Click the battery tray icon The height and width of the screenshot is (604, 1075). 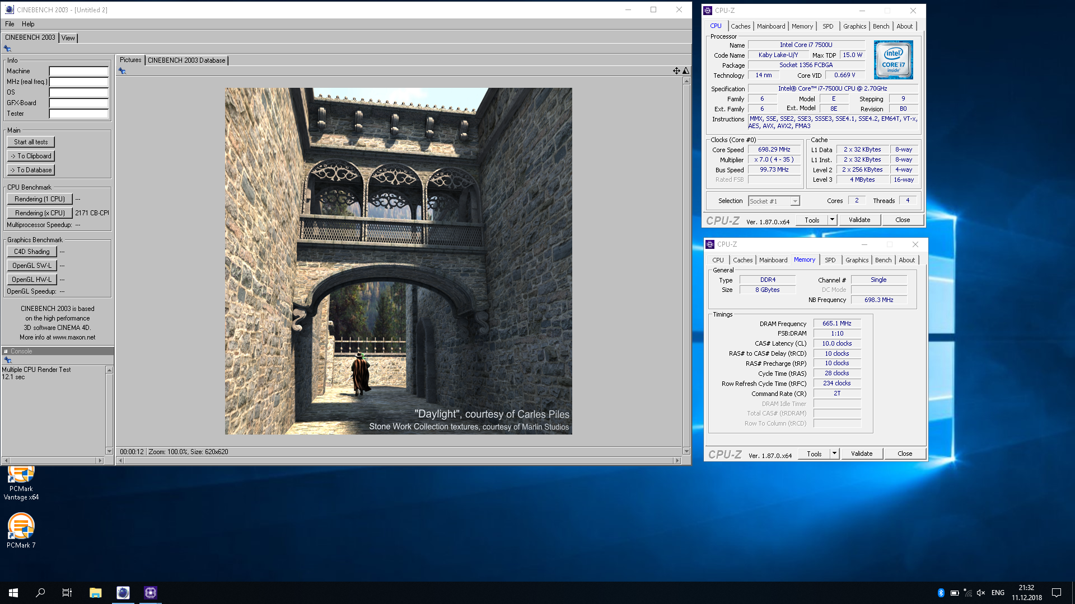[x=955, y=593]
